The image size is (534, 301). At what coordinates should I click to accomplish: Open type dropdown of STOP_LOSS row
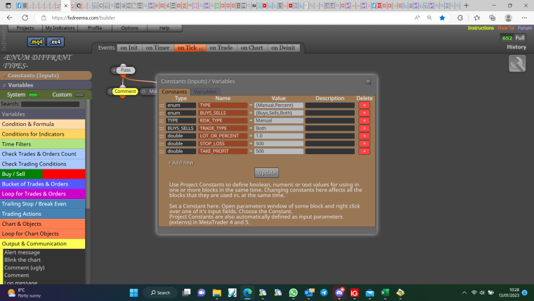[x=181, y=143]
